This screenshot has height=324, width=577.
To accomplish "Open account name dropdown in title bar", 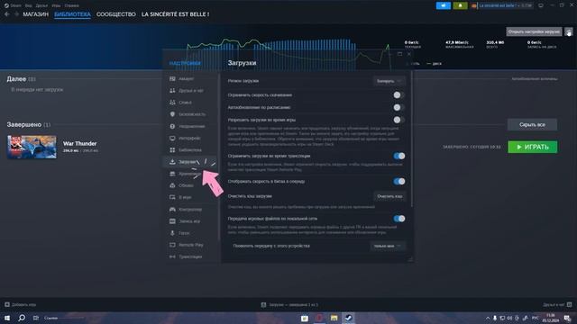I will pyautogui.click(x=505, y=5).
